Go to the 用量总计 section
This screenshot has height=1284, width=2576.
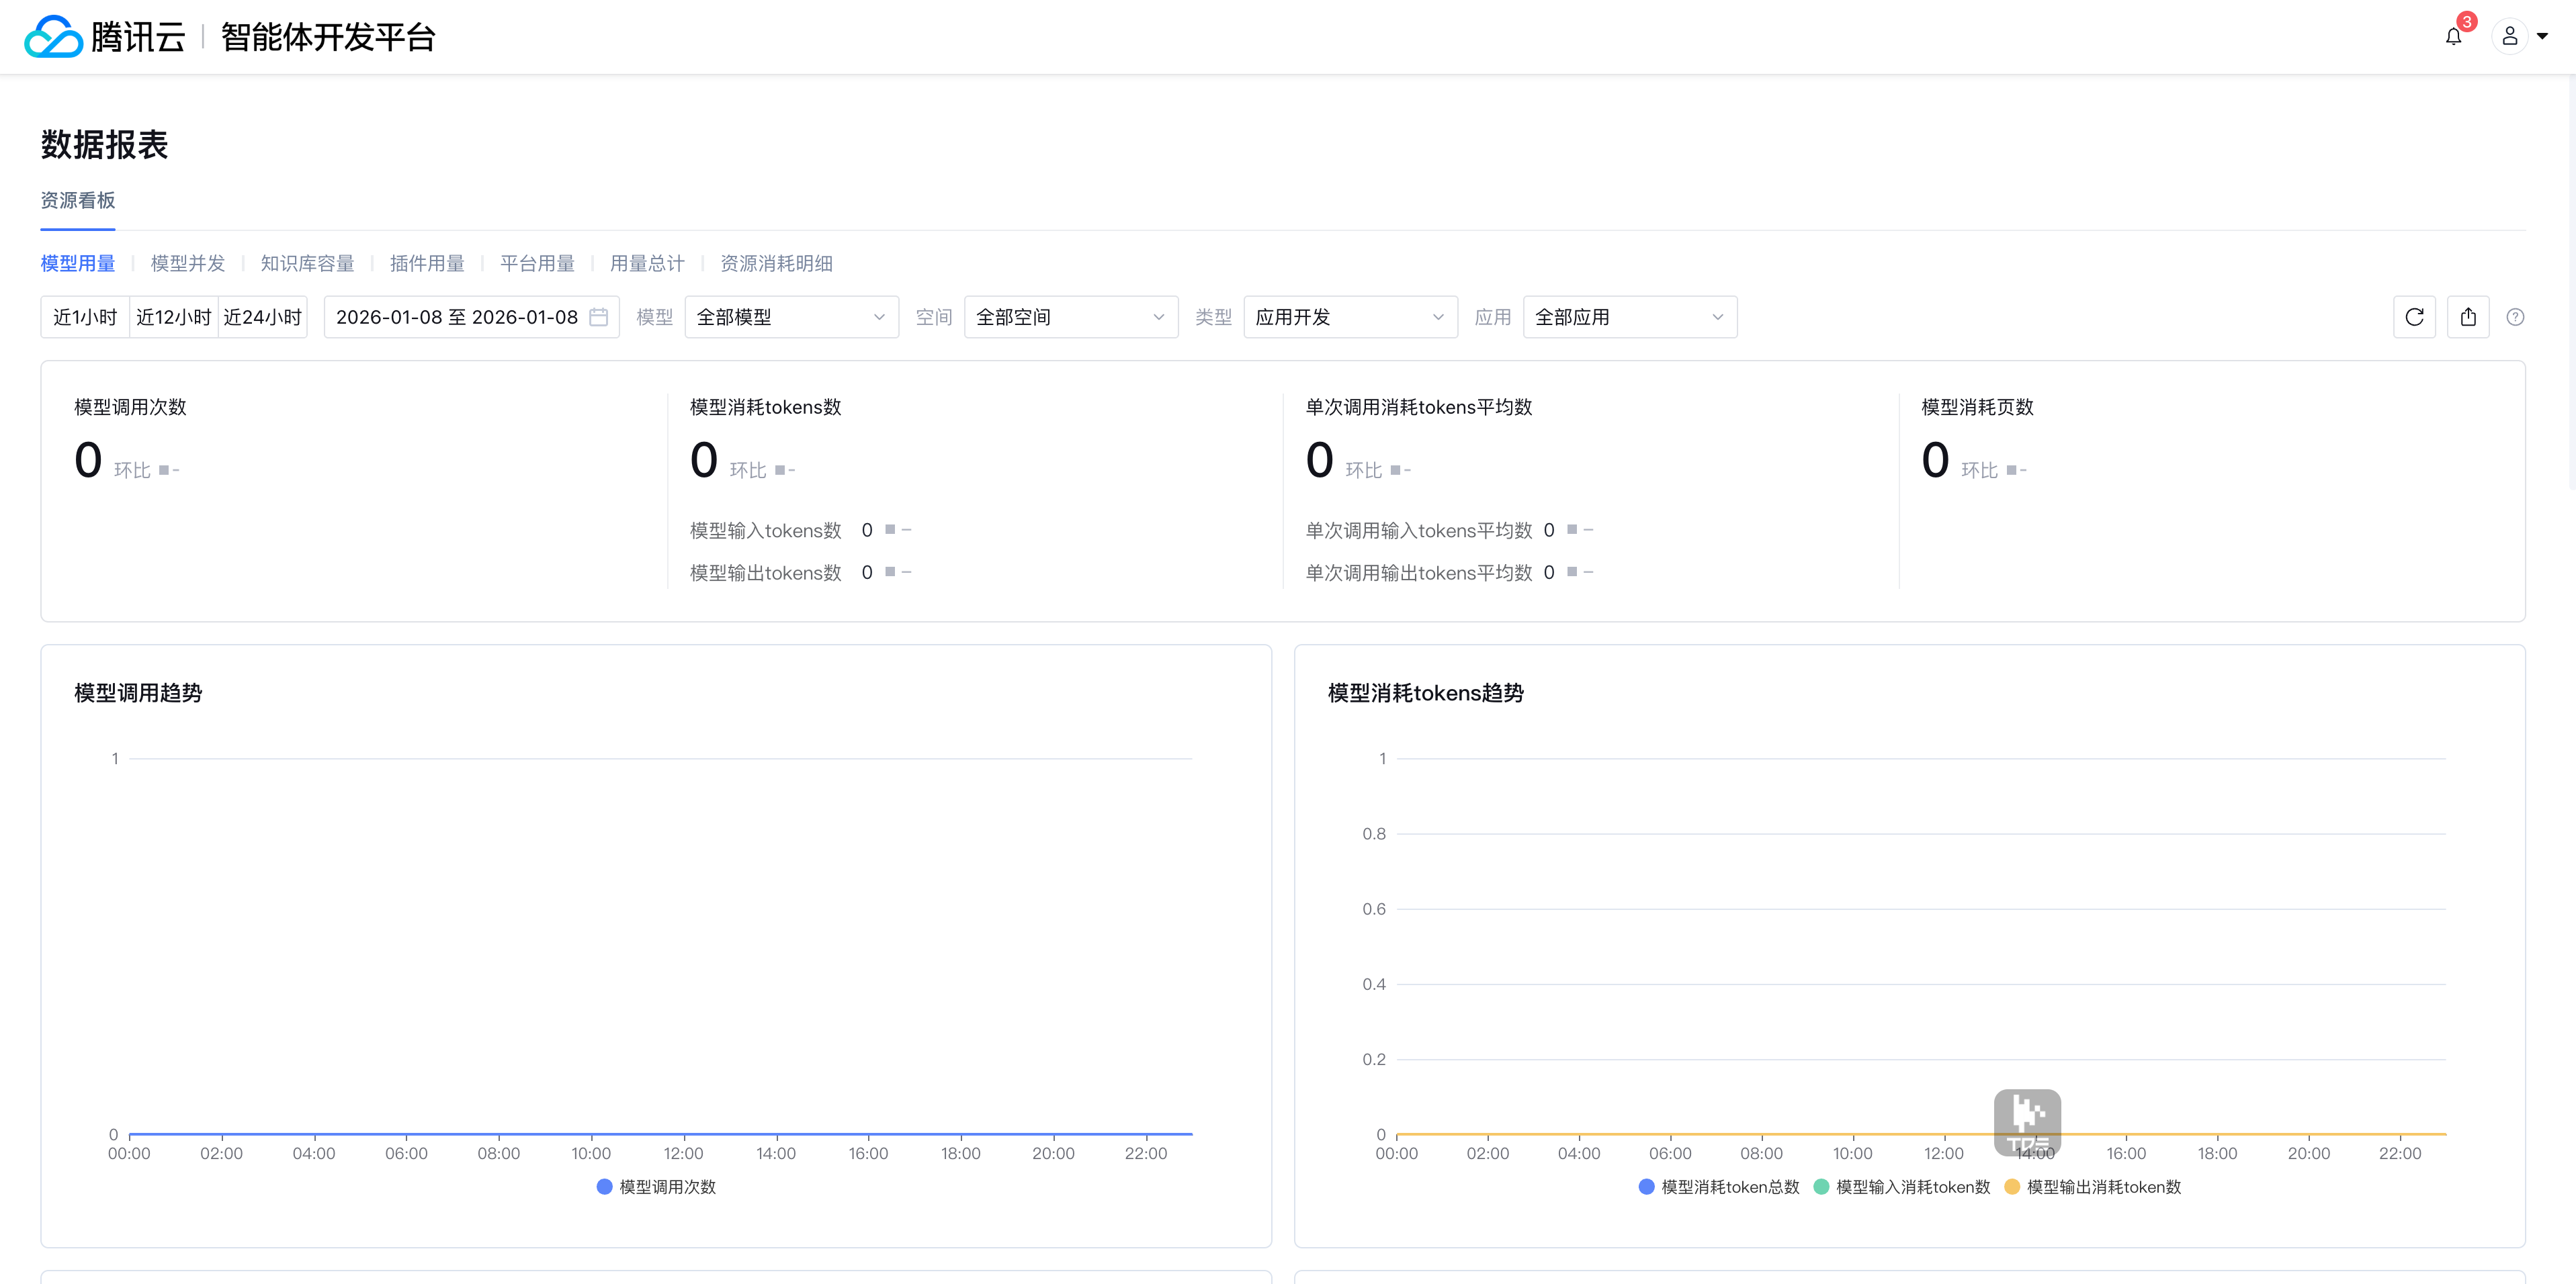point(647,263)
